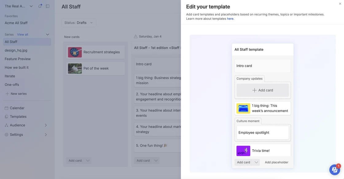Collapse the sidebar panel icon
Viewport: 344px width, 179px height.
coord(48,6)
